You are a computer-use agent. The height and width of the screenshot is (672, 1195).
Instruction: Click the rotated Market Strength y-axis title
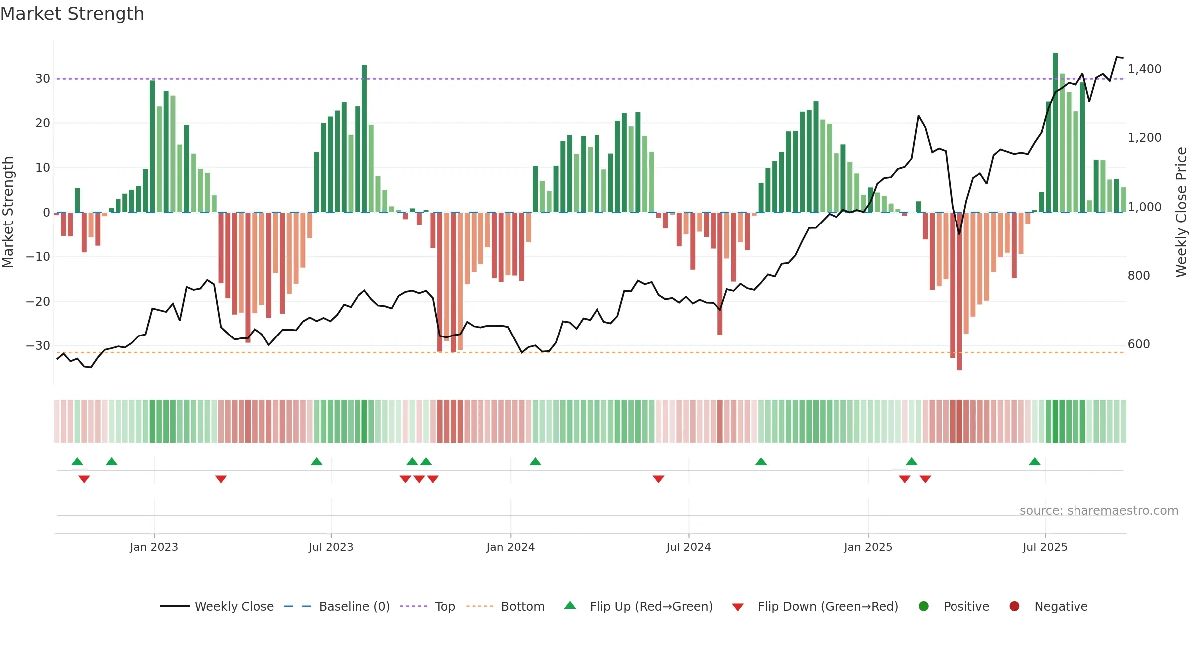(x=8, y=212)
